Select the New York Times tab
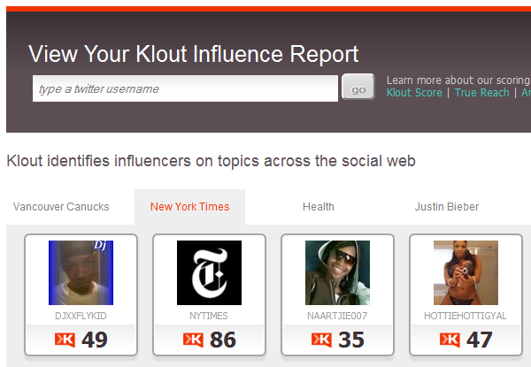The height and width of the screenshot is (367, 531). point(189,207)
